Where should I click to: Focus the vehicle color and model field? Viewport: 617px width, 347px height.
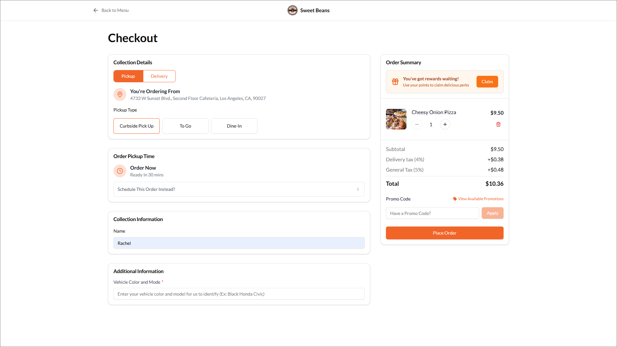click(238, 294)
